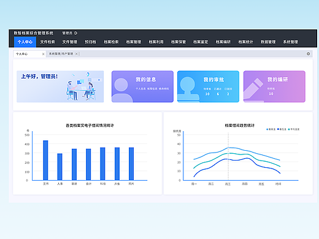This screenshot has height=239, width=319.
Task: Toggle the dark-blue series in the trend chart legend
Action: coord(282,129)
